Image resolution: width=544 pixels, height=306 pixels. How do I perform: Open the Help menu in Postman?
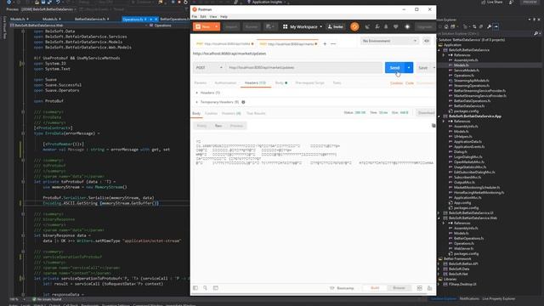pos(224,17)
